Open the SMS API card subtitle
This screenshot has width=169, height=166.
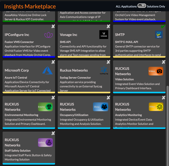point(65,42)
